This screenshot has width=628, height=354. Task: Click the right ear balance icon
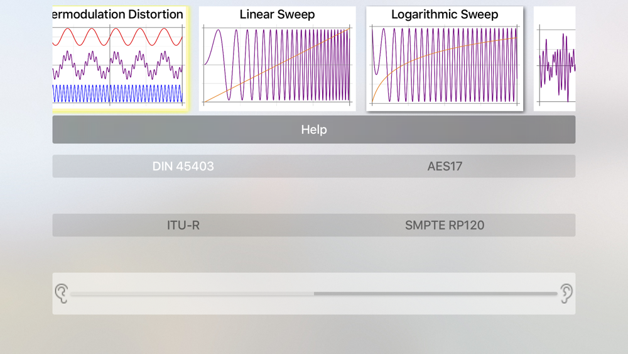click(566, 294)
